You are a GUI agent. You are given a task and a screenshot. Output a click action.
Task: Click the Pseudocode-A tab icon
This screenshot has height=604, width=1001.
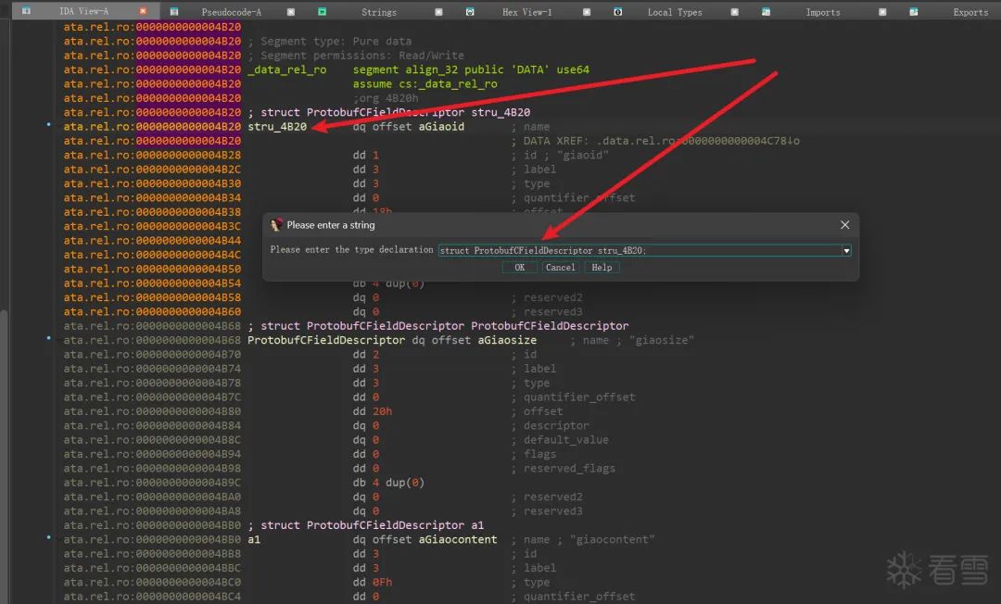tap(173, 11)
